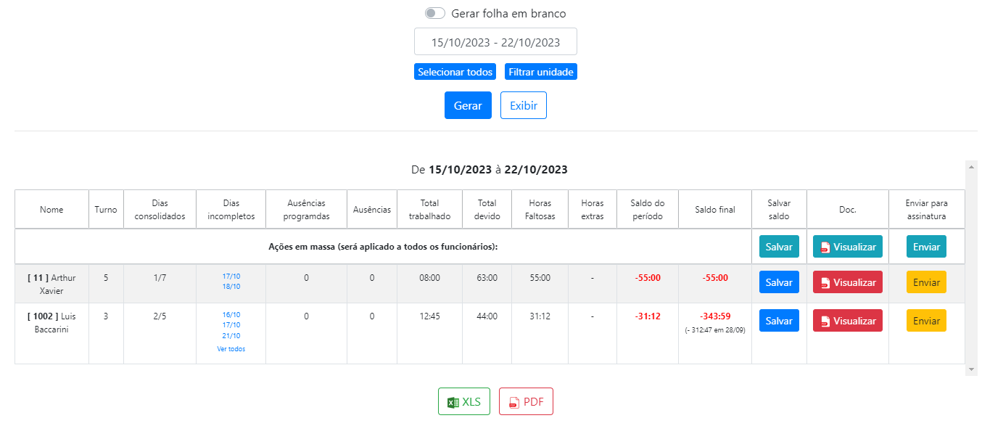982x426 pixels.
Task: Click the scrollbar up arrow beside the table
Action: tap(972, 166)
